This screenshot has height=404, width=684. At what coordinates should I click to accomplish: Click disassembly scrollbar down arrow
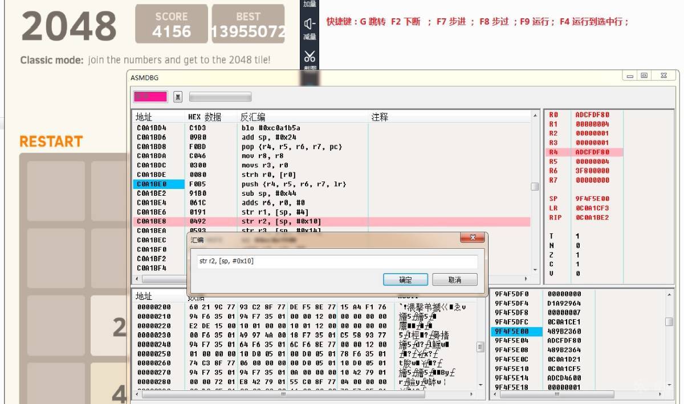(535, 270)
